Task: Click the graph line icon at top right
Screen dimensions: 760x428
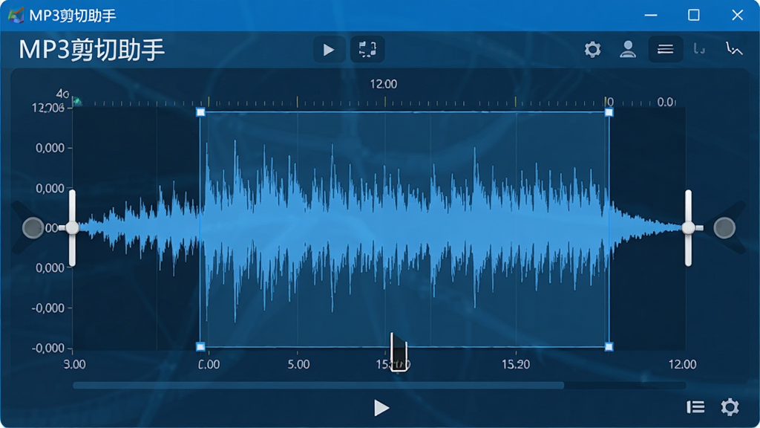Action: pyautogui.click(x=734, y=49)
